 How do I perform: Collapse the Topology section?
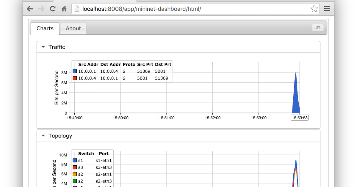[43, 136]
